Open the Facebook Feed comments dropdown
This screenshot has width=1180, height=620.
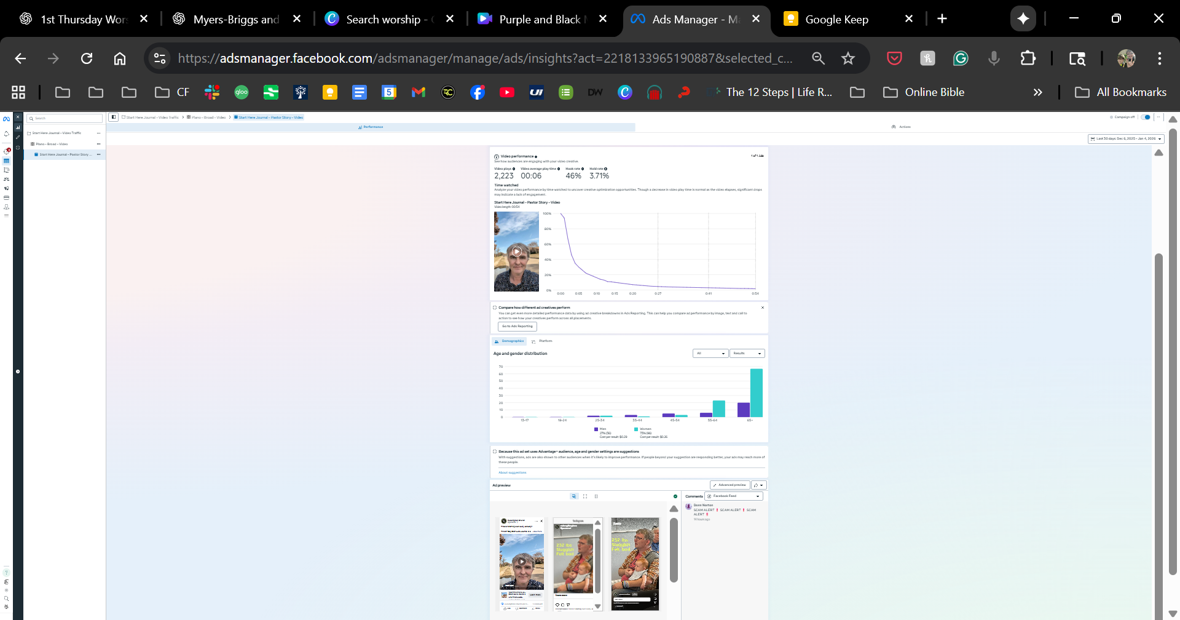pos(734,496)
